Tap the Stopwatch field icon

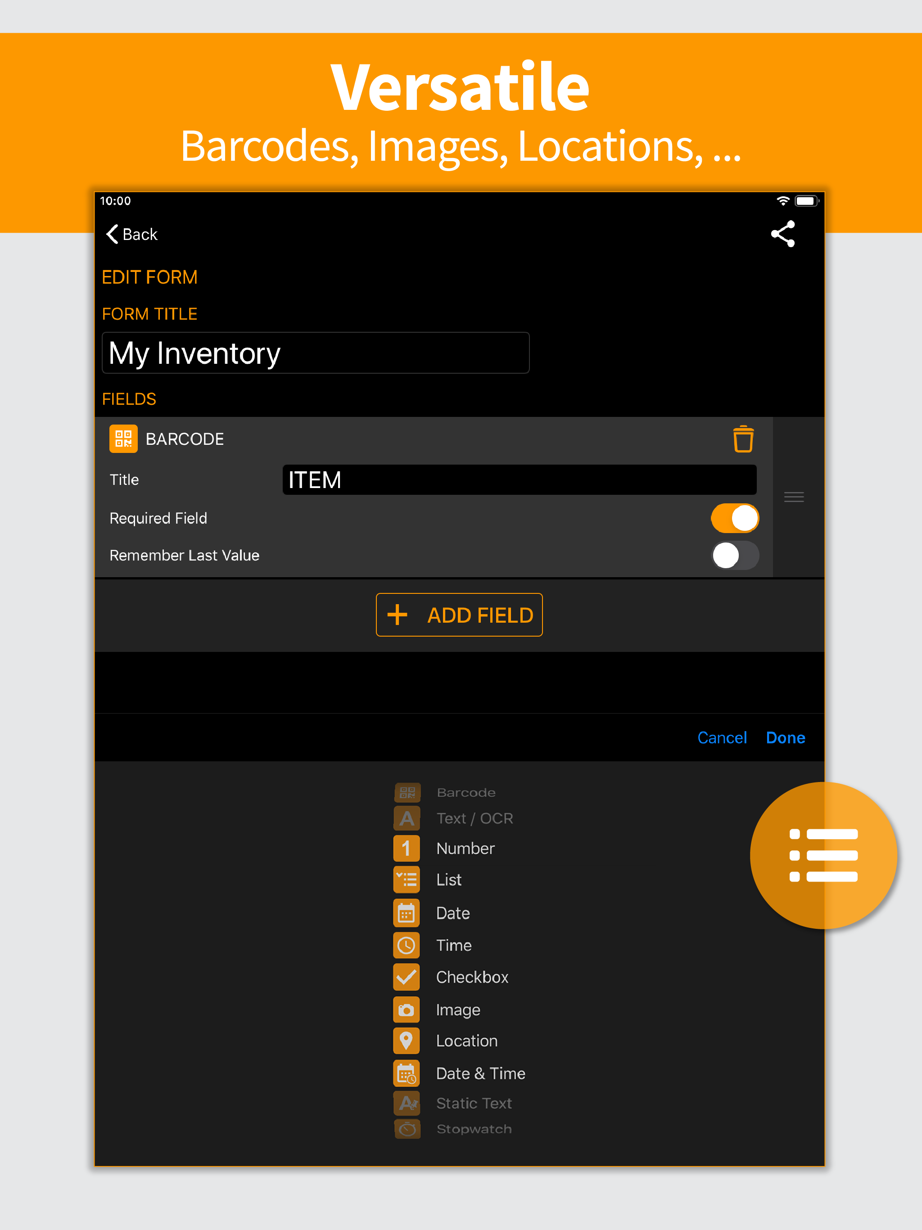point(407,1129)
